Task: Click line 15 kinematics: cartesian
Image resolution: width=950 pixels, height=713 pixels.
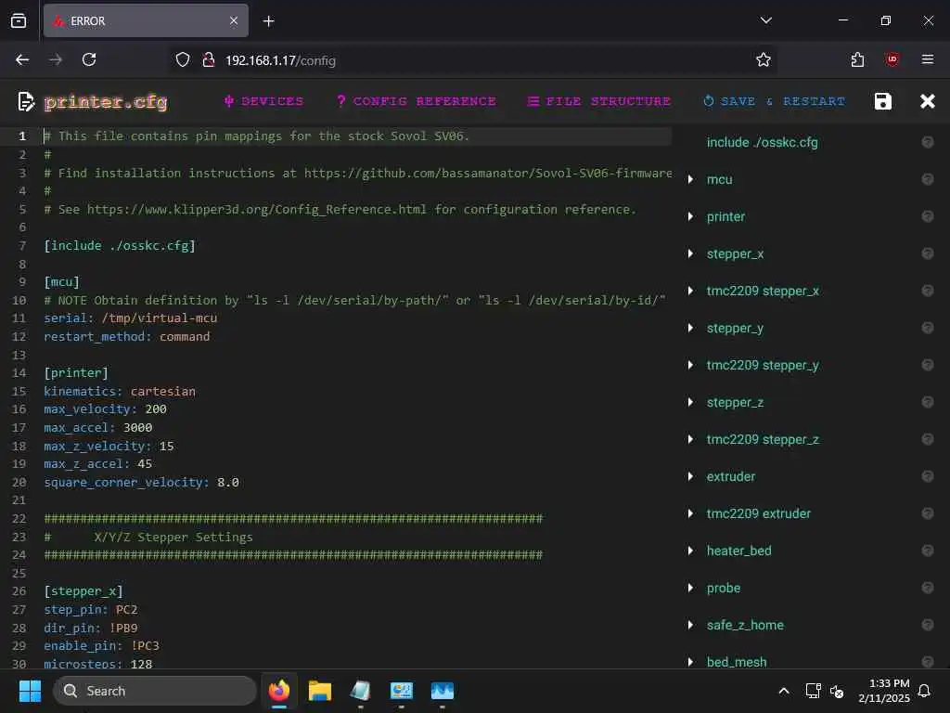Action: [120, 391]
